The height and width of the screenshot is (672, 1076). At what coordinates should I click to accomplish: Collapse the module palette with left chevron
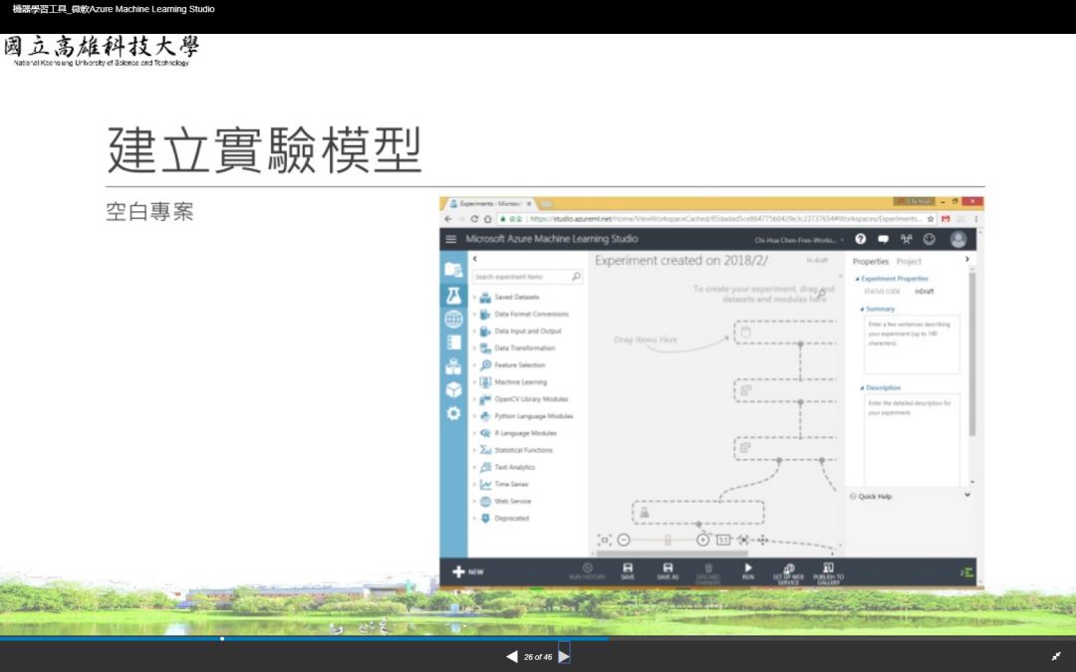coord(475,259)
